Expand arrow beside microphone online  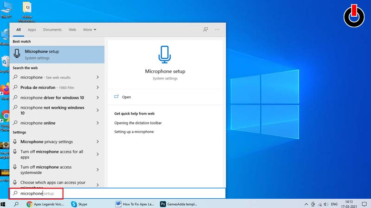coord(97,123)
